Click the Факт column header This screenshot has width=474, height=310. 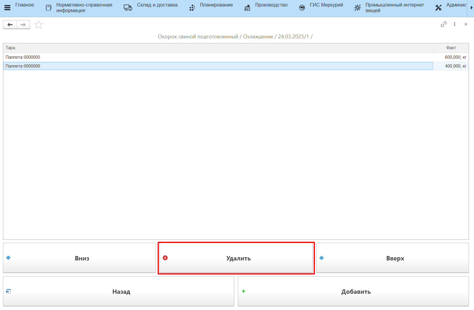click(x=451, y=48)
